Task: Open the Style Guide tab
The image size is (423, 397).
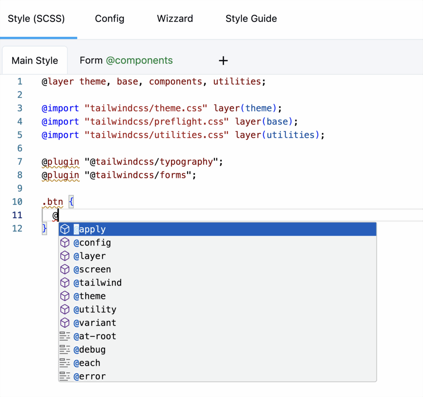Action: [251, 19]
